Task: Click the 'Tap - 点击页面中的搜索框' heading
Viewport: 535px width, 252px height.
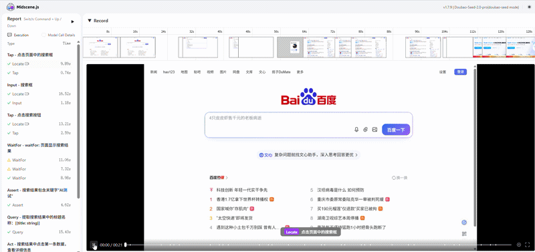Action: click(30, 55)
